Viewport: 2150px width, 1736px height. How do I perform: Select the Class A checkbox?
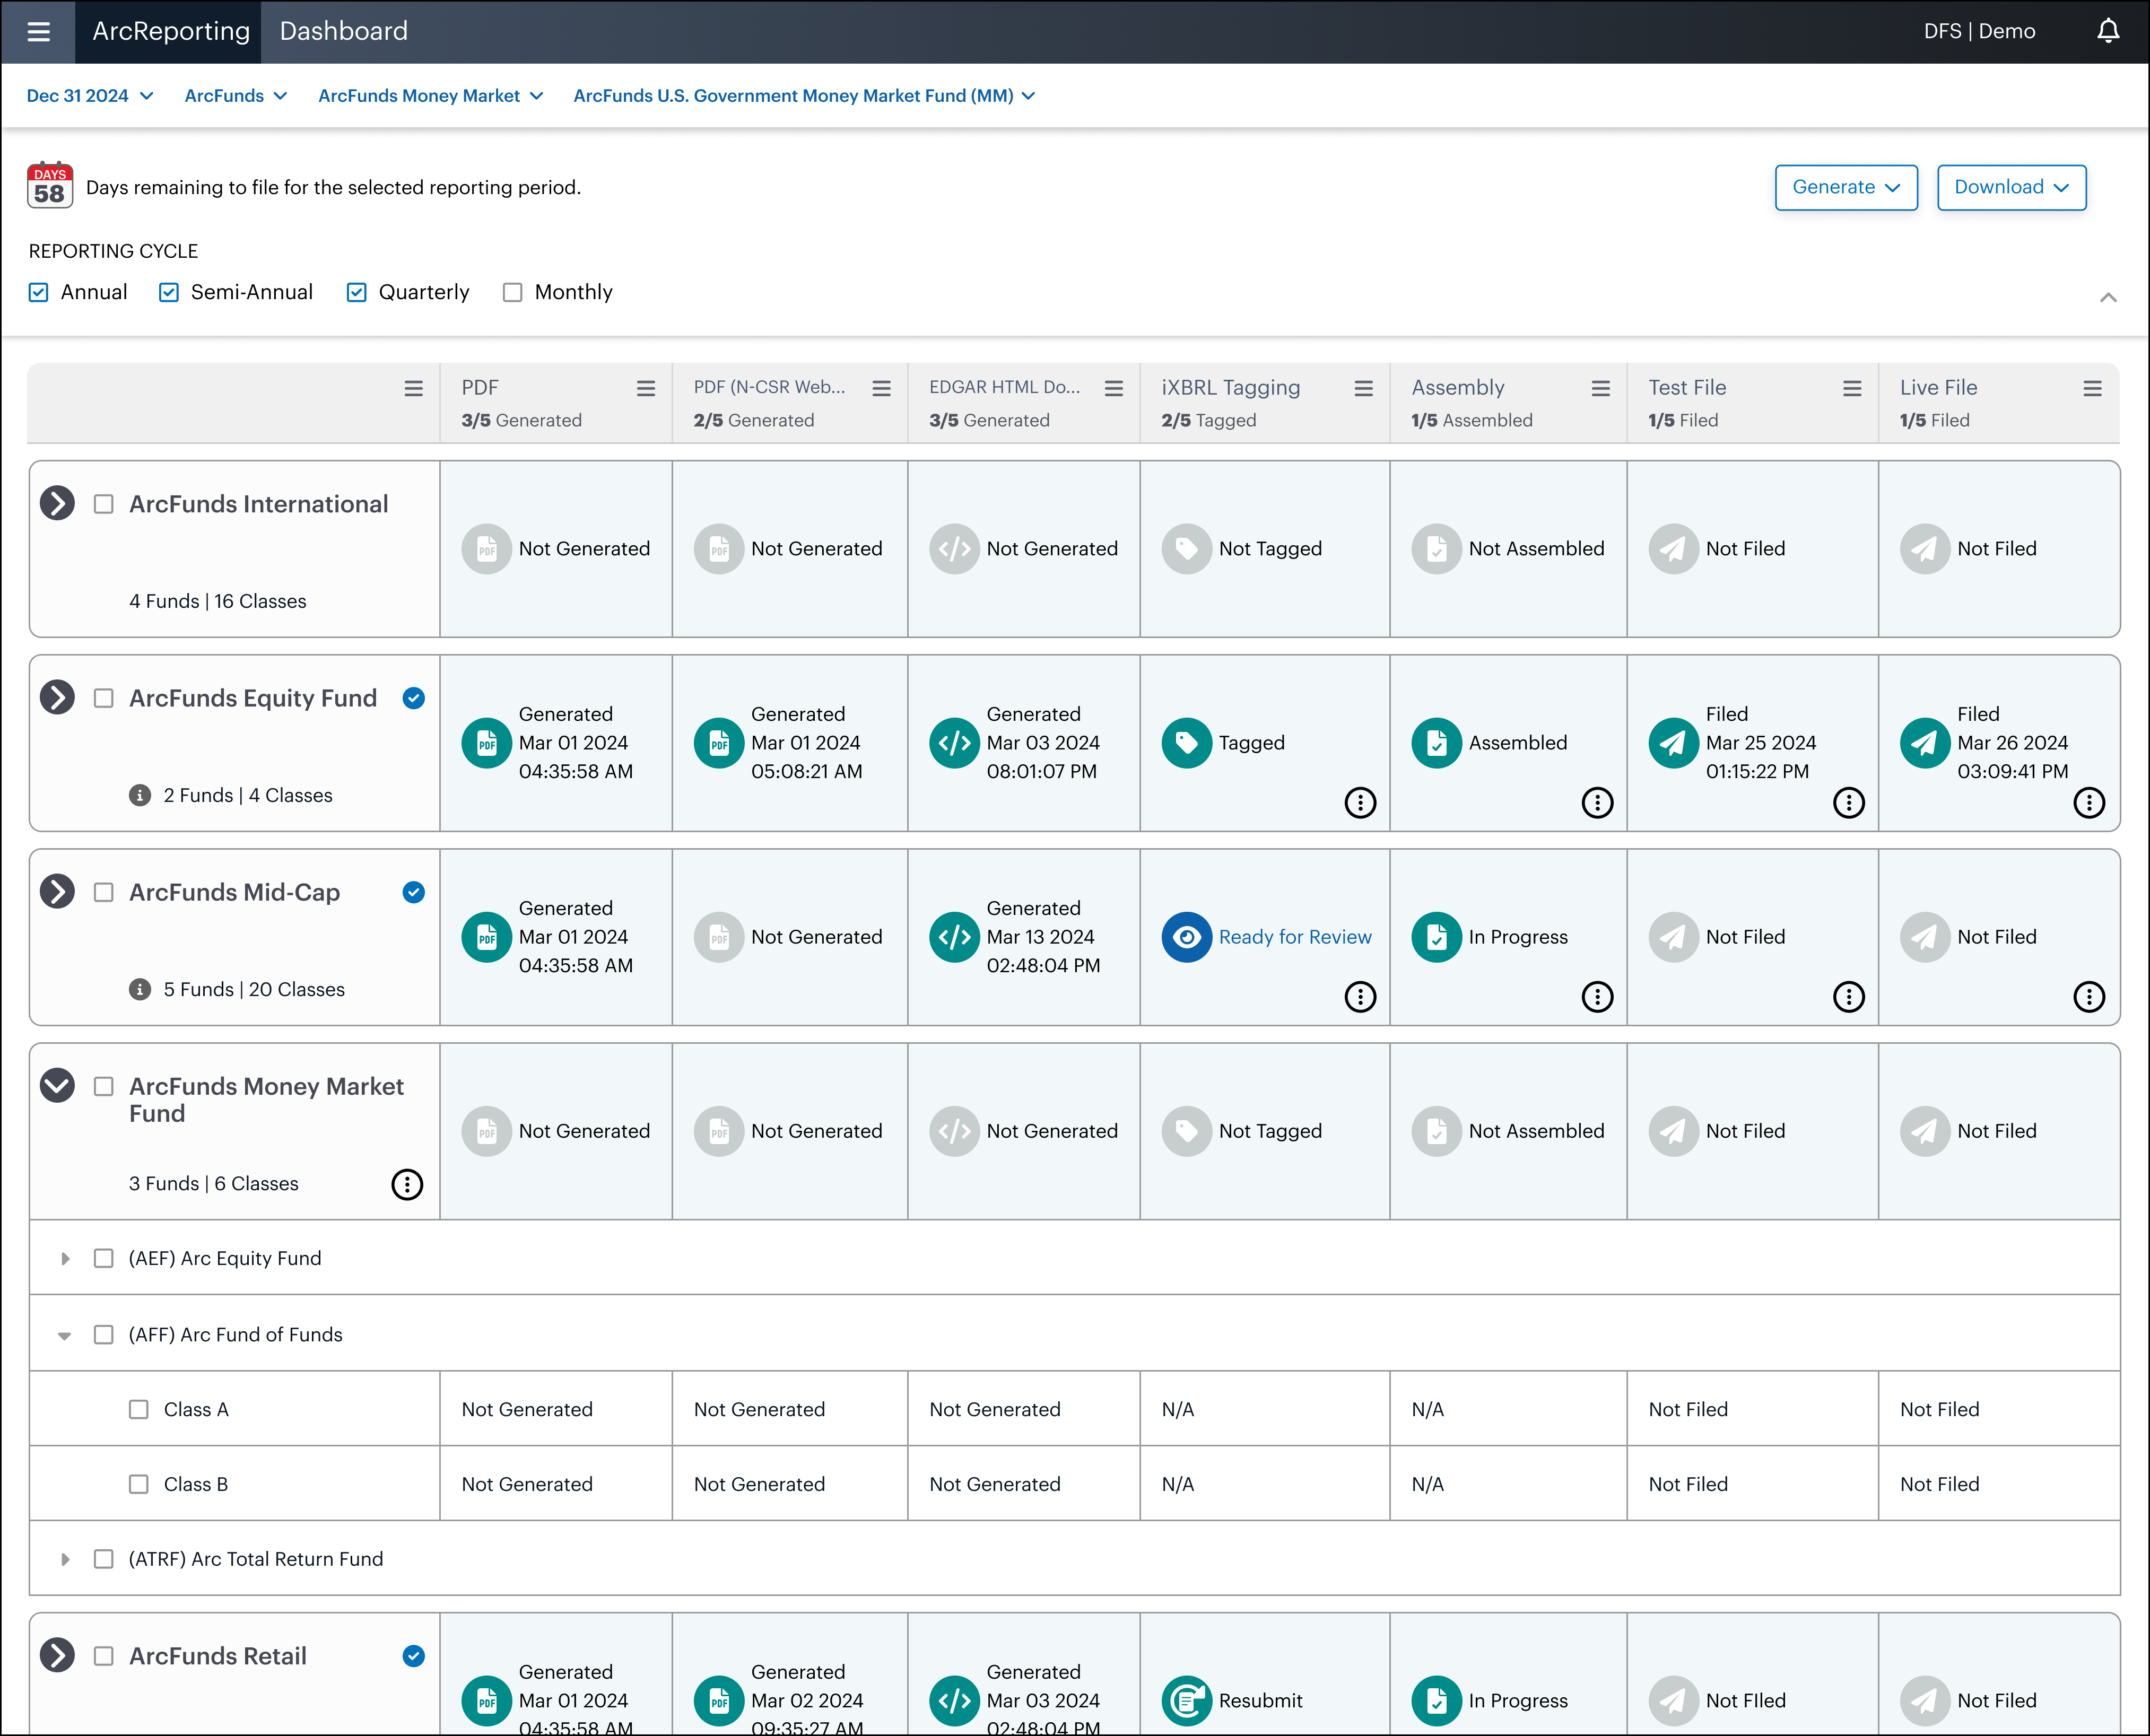click(x=139, y=1410)
